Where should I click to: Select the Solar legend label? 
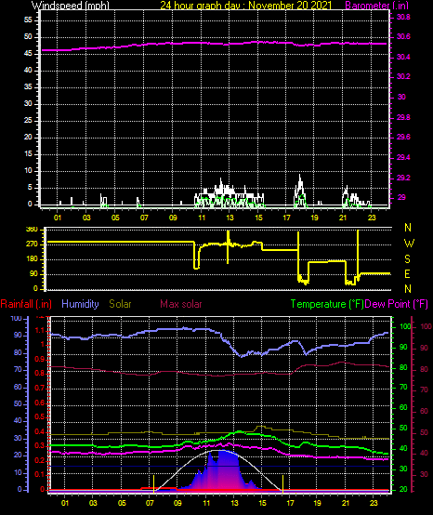120,304
